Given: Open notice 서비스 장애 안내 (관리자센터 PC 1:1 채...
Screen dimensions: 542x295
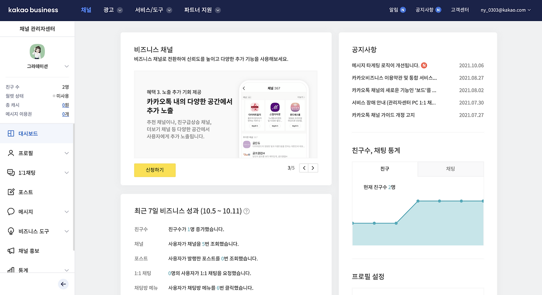Looking at the screenshot, I should [394, 102].
